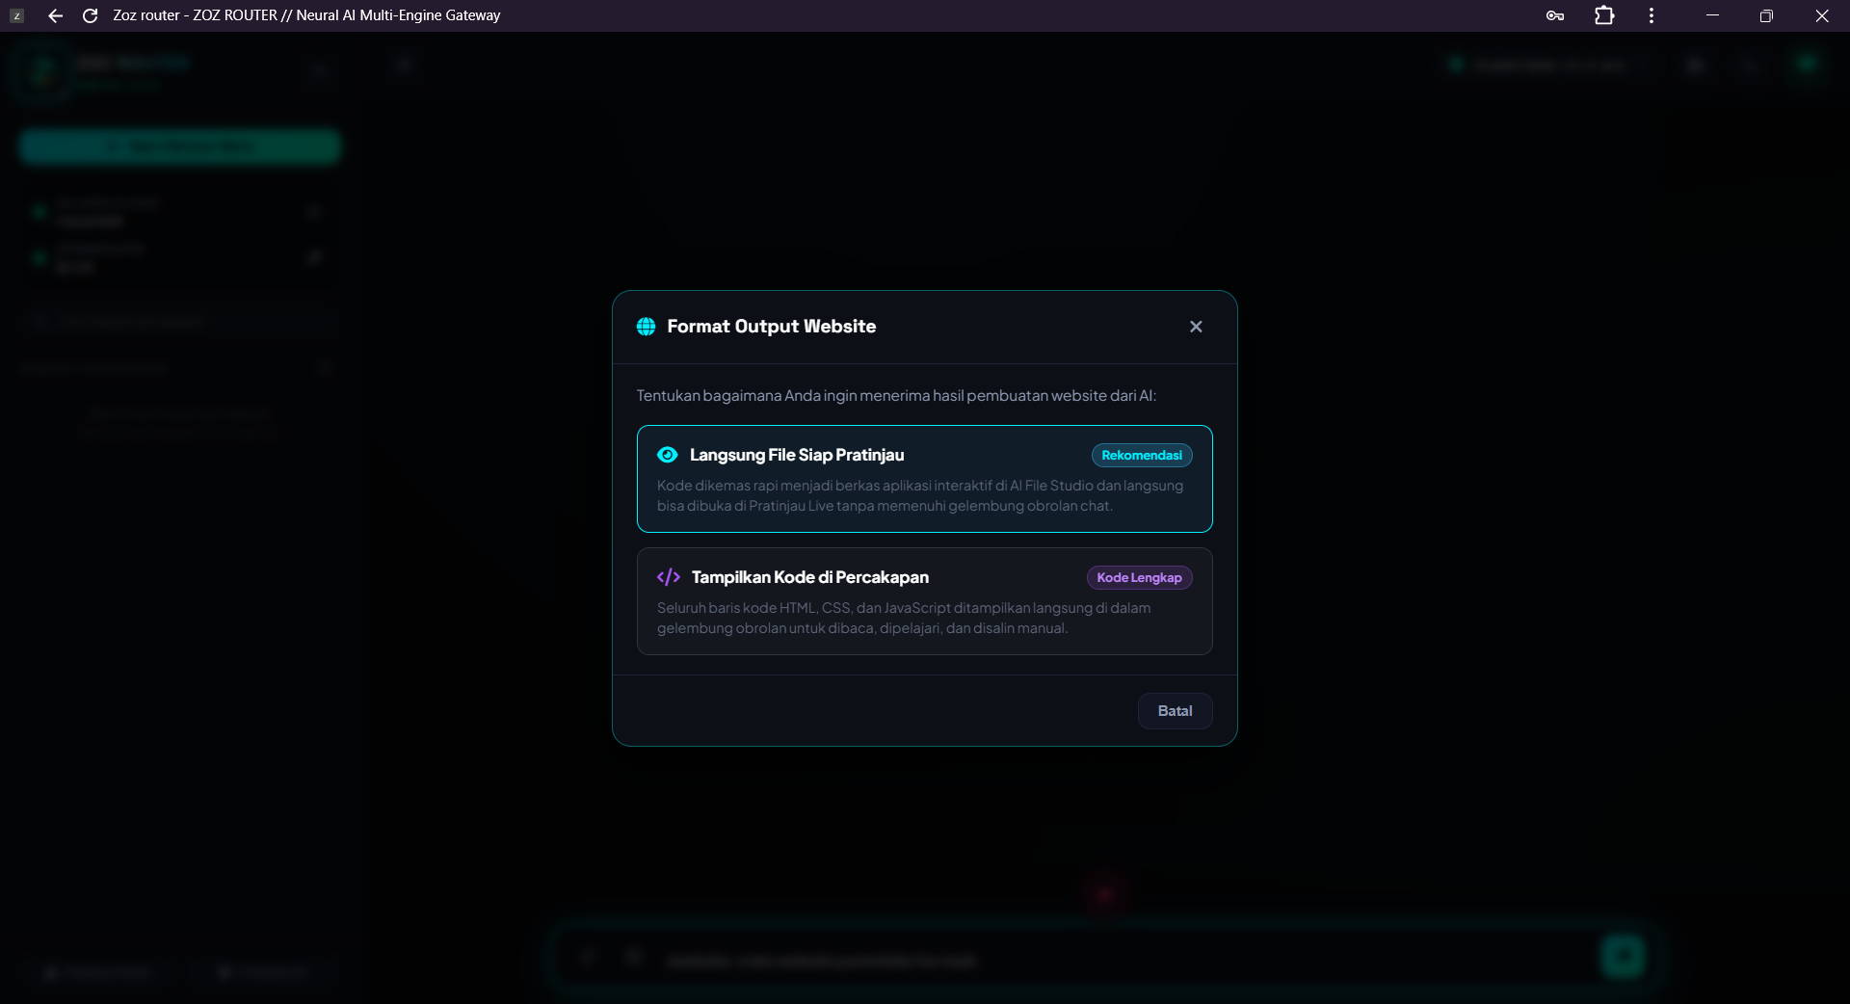
Task: Reload the Zoz router page
Action: 90,15
